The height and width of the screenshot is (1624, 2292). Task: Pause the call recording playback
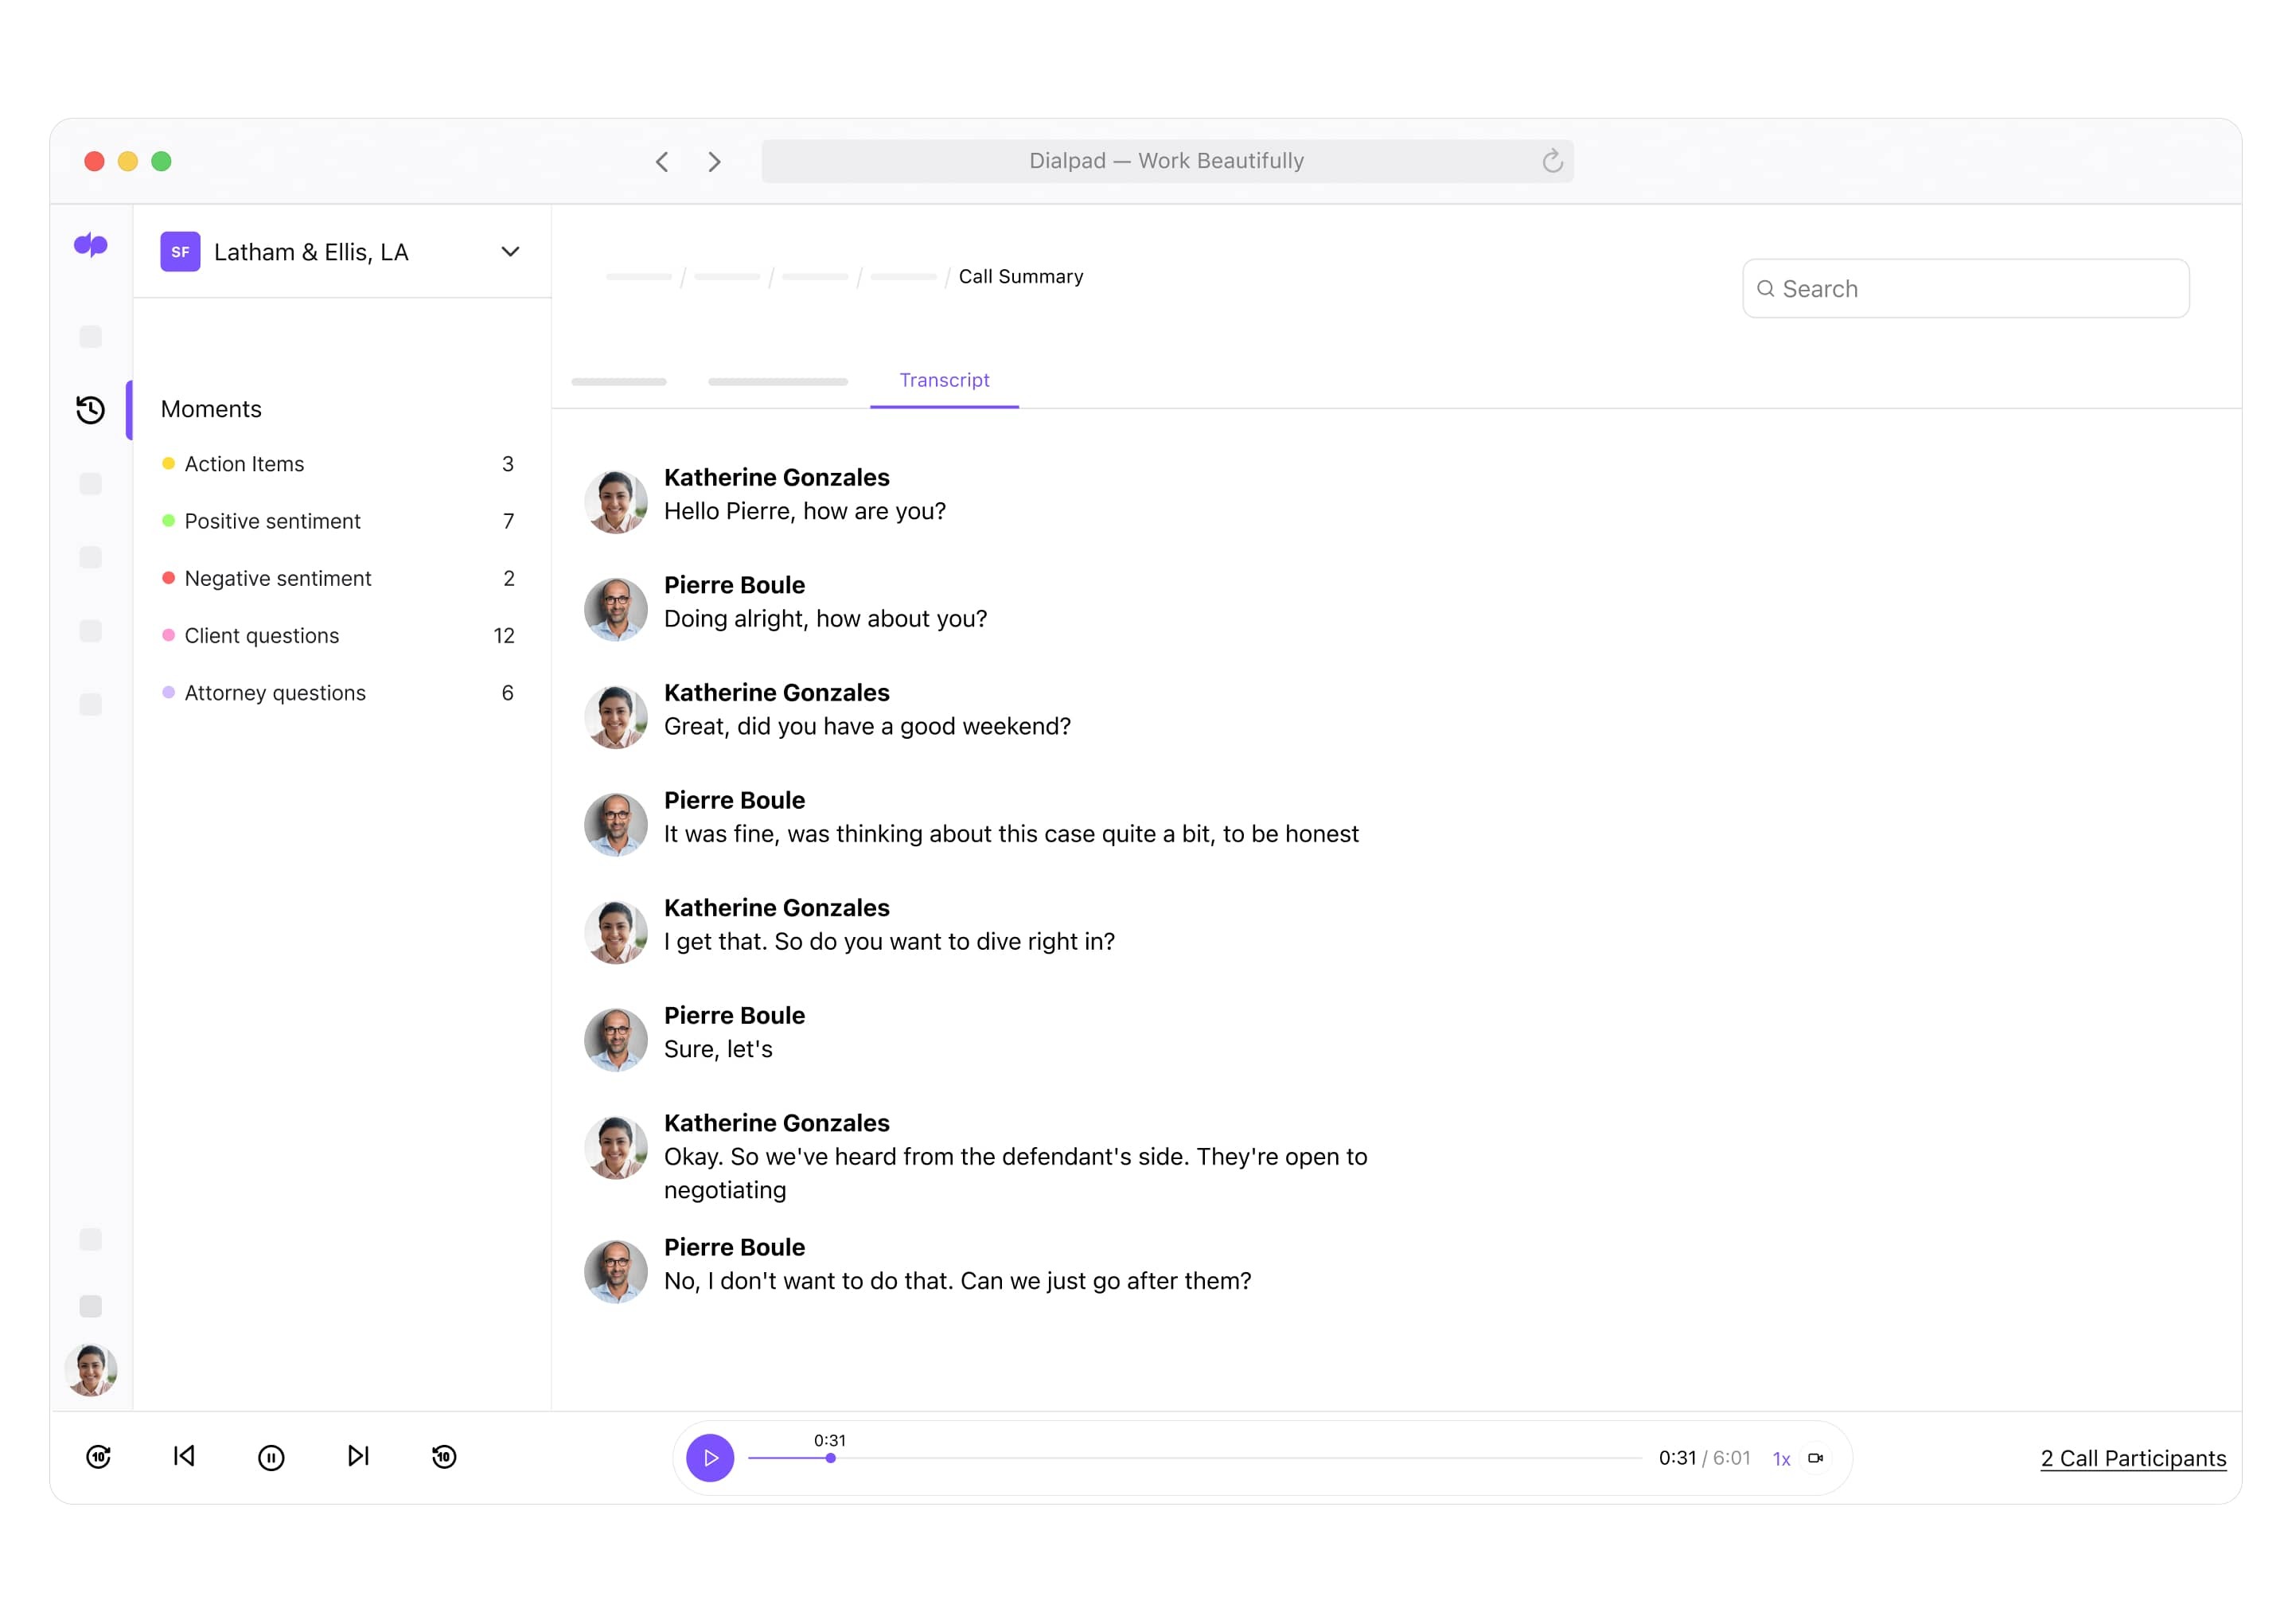271,1458
